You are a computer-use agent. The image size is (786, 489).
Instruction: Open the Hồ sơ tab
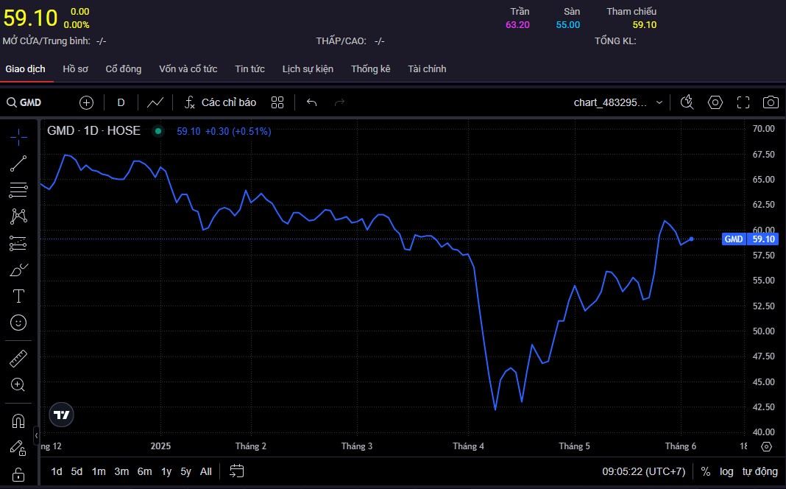[x=76, y=68]
